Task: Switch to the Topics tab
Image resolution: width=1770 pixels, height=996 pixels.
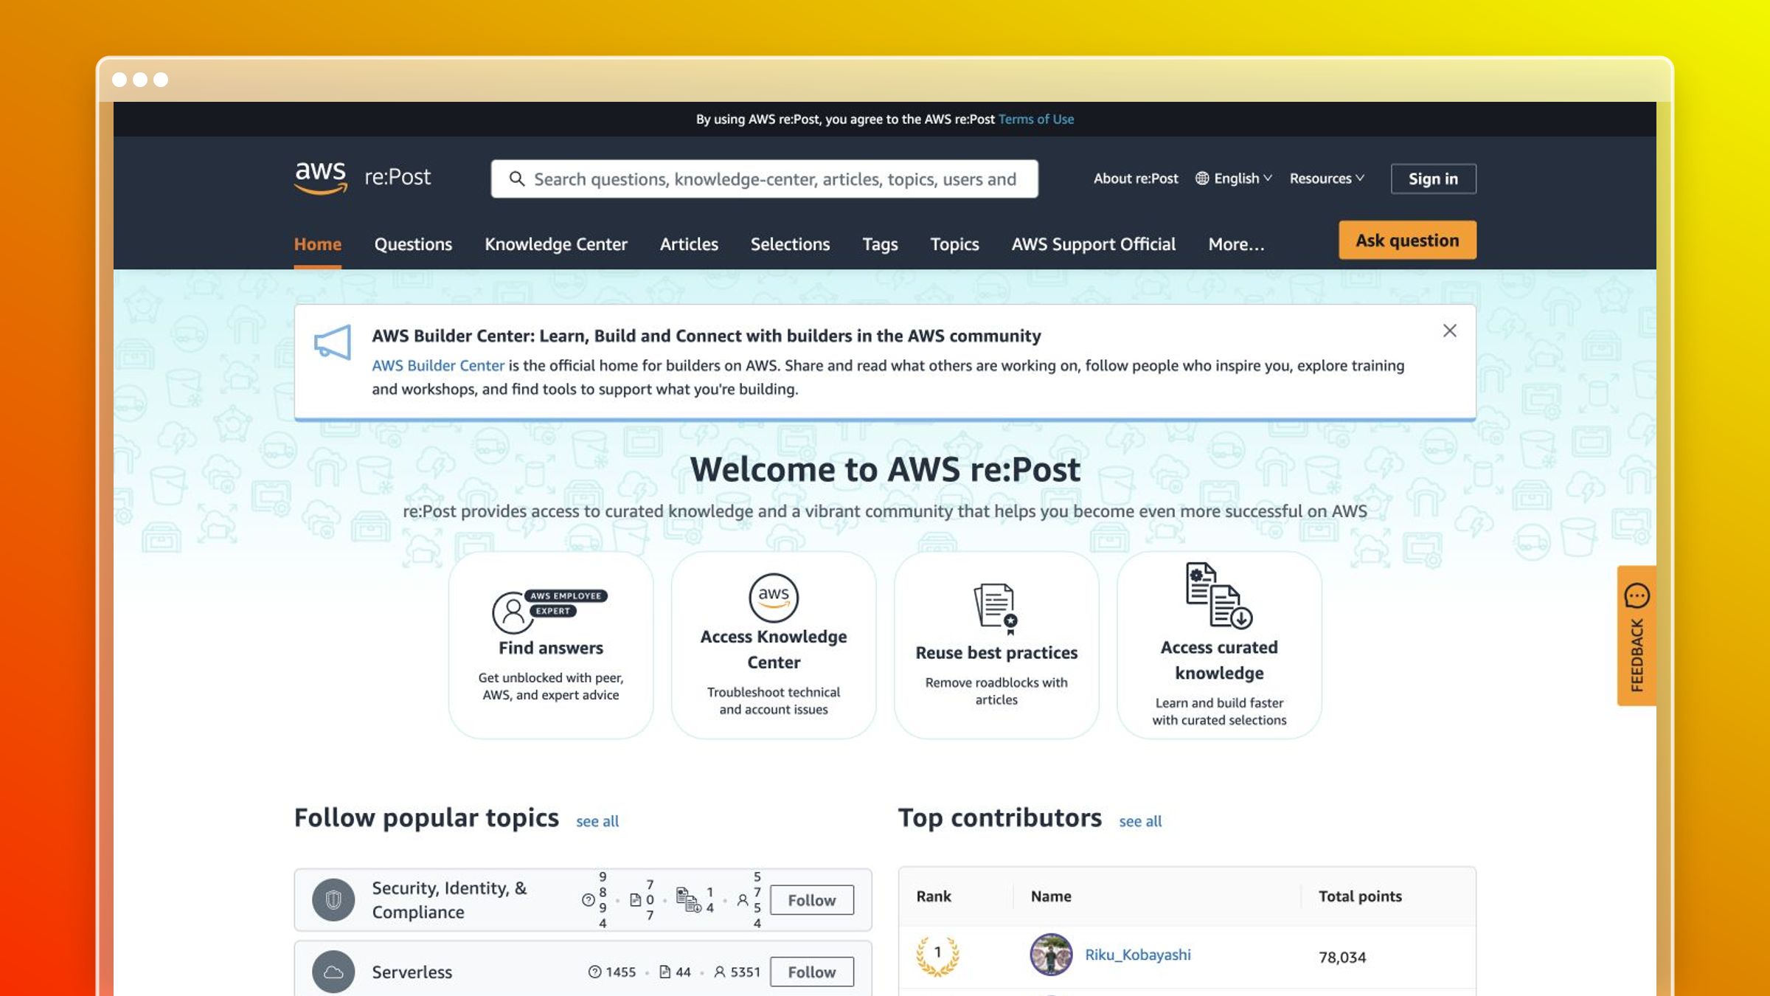Action: click(954, 244)
